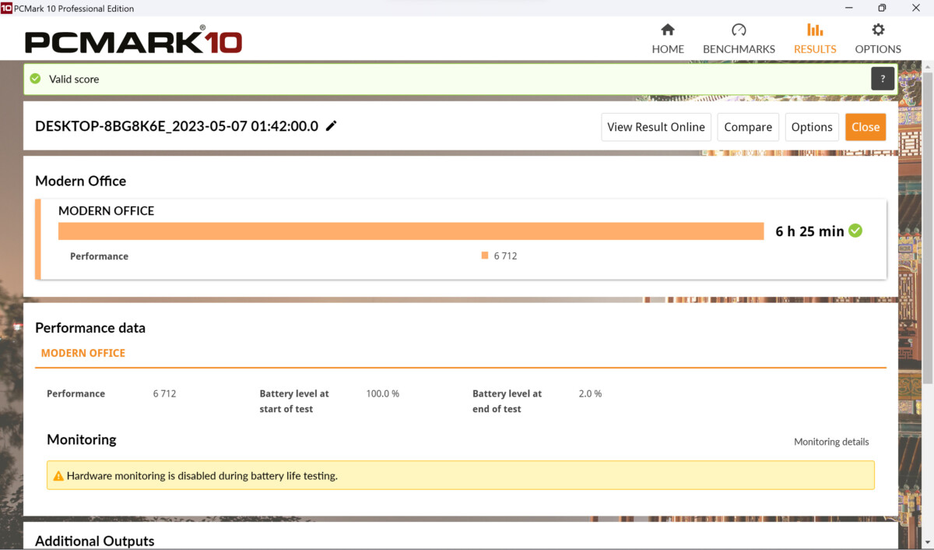Screen dimensions: 934x550
Task: Click the question mark help button
Action: click(x=883, y=79)
